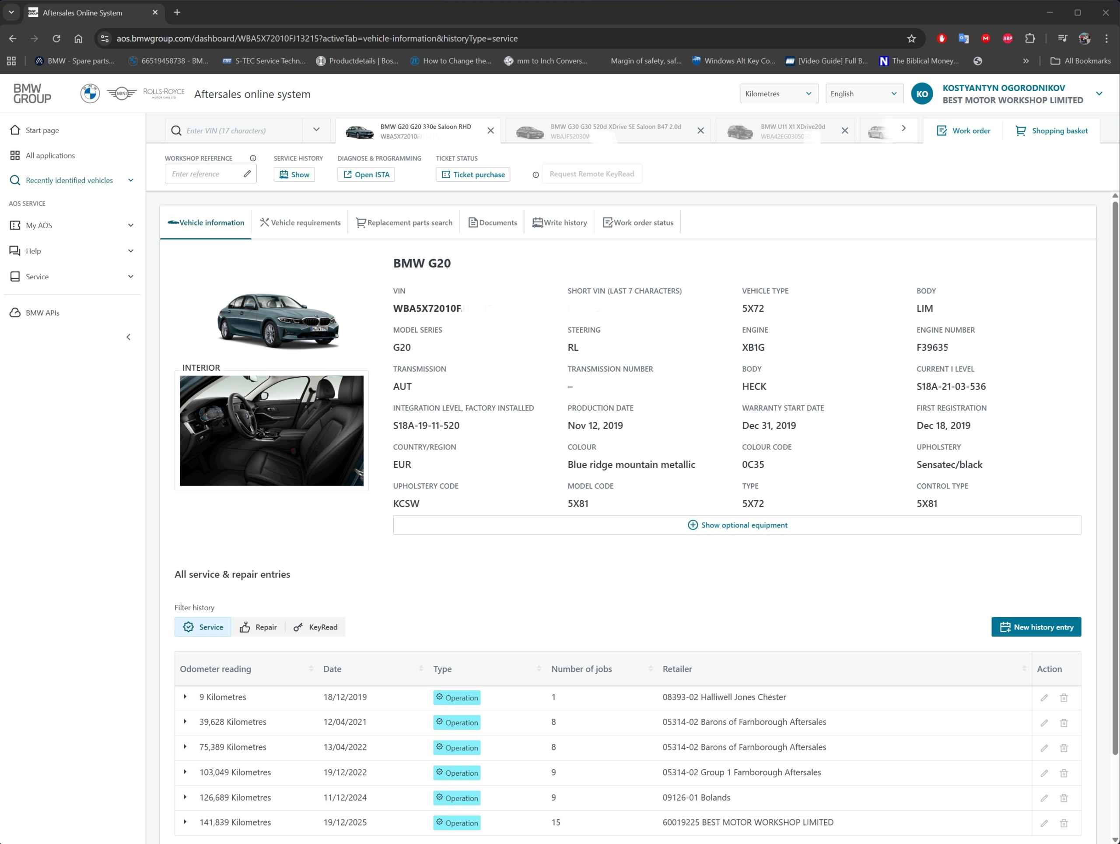Click edit pencil icon for 39,628 Kilometres entry

[x=1044, y=723]
